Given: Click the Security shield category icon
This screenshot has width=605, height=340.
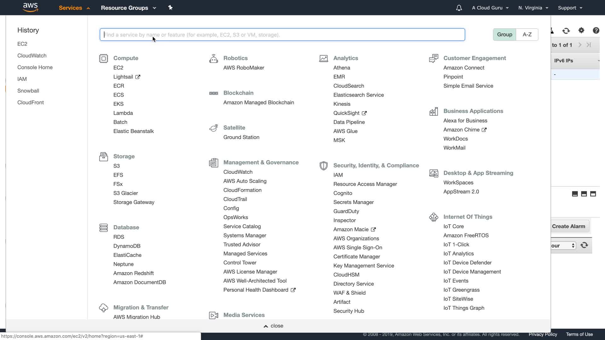Looking at the screenshot, I should click(x=323, y=166).
